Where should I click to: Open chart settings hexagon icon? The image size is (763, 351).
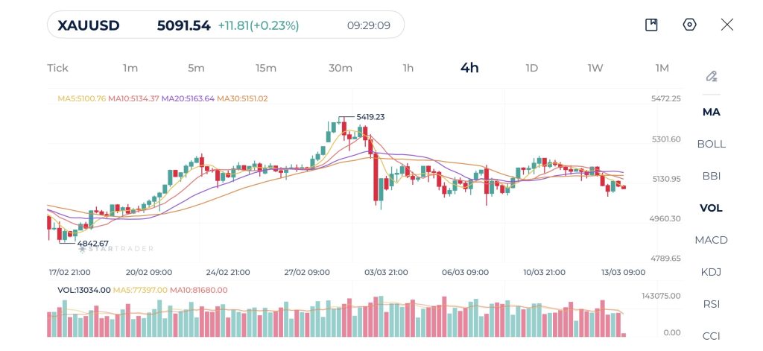click(689, 25)
